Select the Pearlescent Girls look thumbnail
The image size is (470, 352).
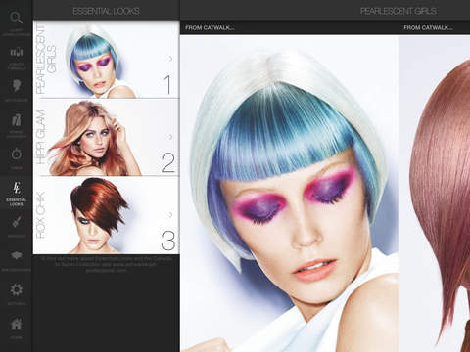(107, 60)
